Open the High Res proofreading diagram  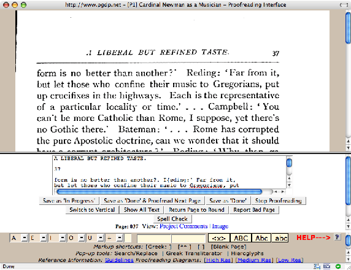(x=218, y=260)
